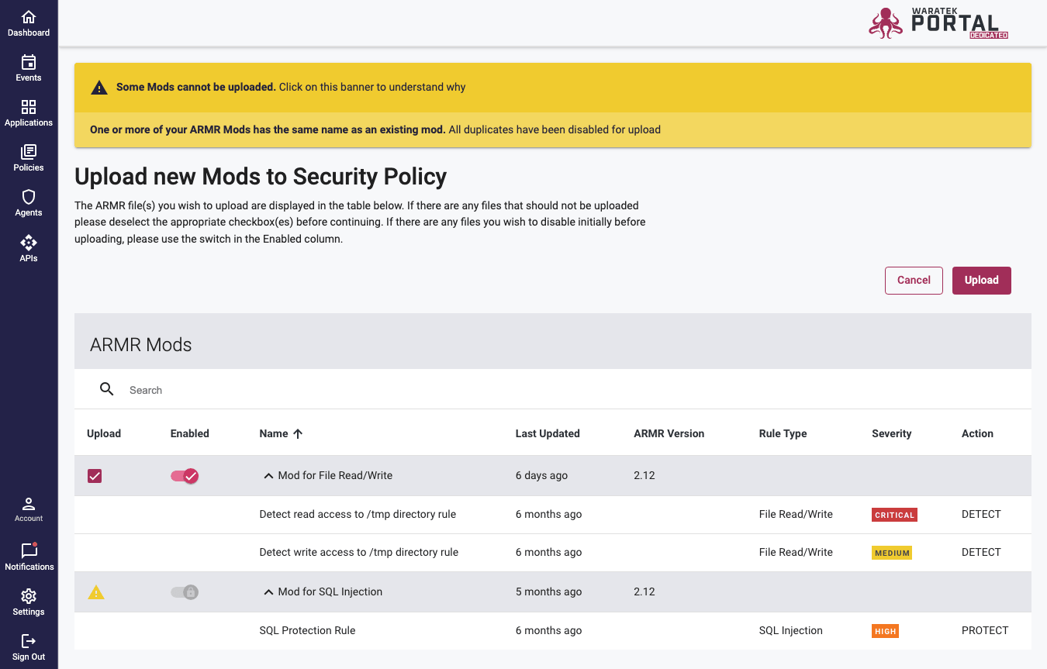Open the Agents shield icon
The width and height of the screenshot is (1047, 669).
pyautogui.click(x=29, y=197)
